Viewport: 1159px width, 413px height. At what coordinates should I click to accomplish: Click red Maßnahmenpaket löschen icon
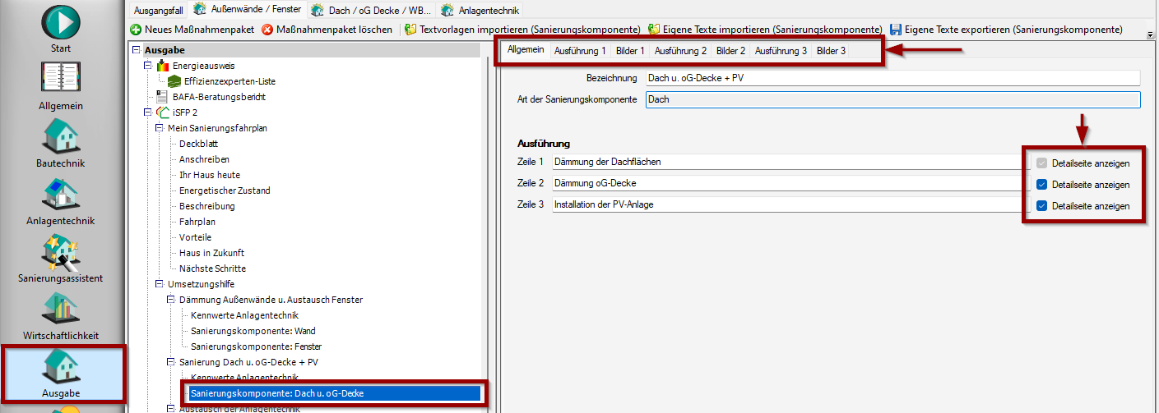pos(268,30)
